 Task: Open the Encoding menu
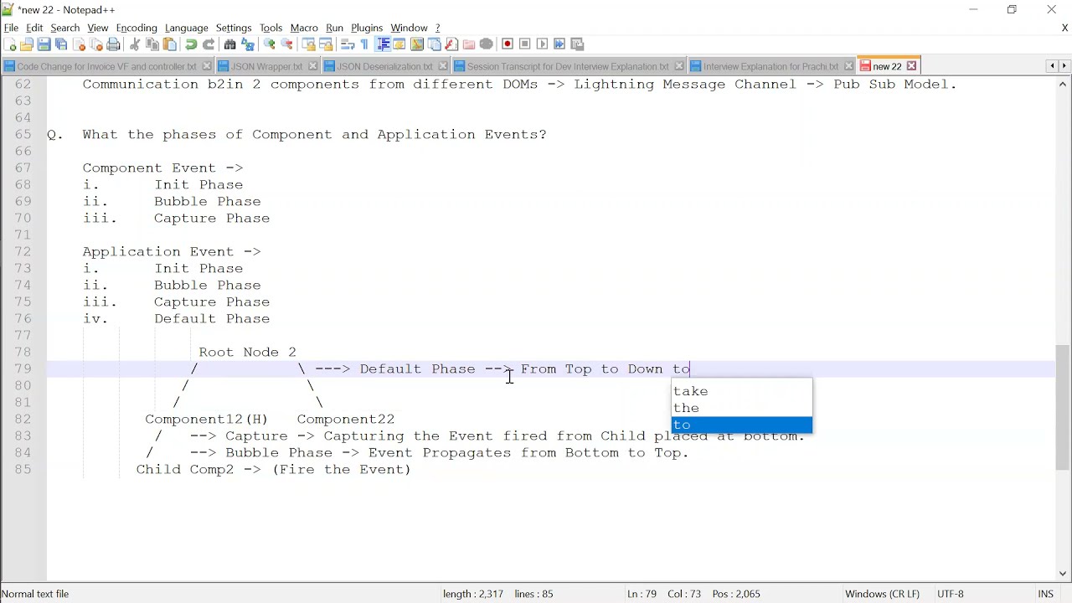137,28
